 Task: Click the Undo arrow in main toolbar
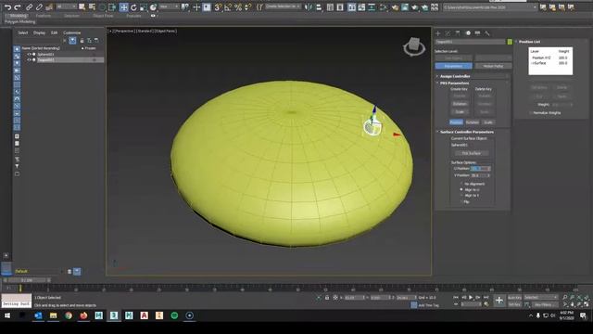point(7,6)
